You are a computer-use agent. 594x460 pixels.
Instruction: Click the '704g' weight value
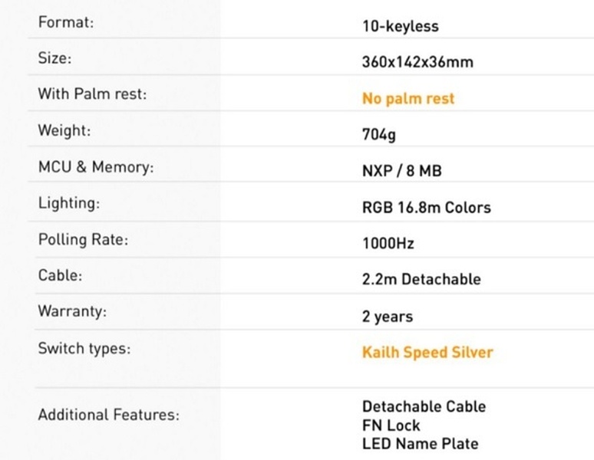(x=378, y=134)
